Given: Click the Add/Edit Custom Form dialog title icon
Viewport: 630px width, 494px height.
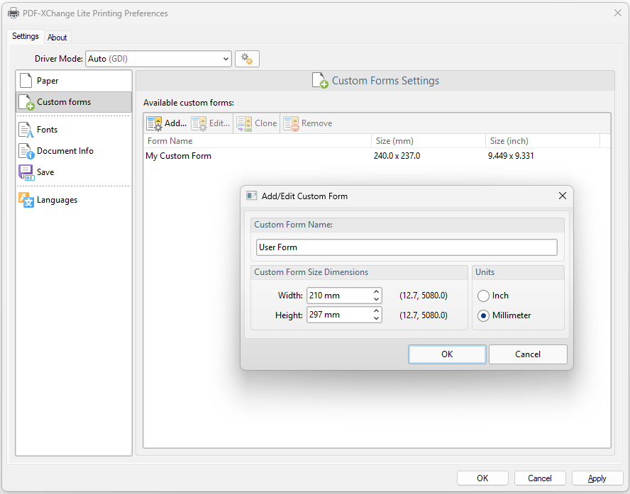Looking at the screenshot, I should coord(252,196).
